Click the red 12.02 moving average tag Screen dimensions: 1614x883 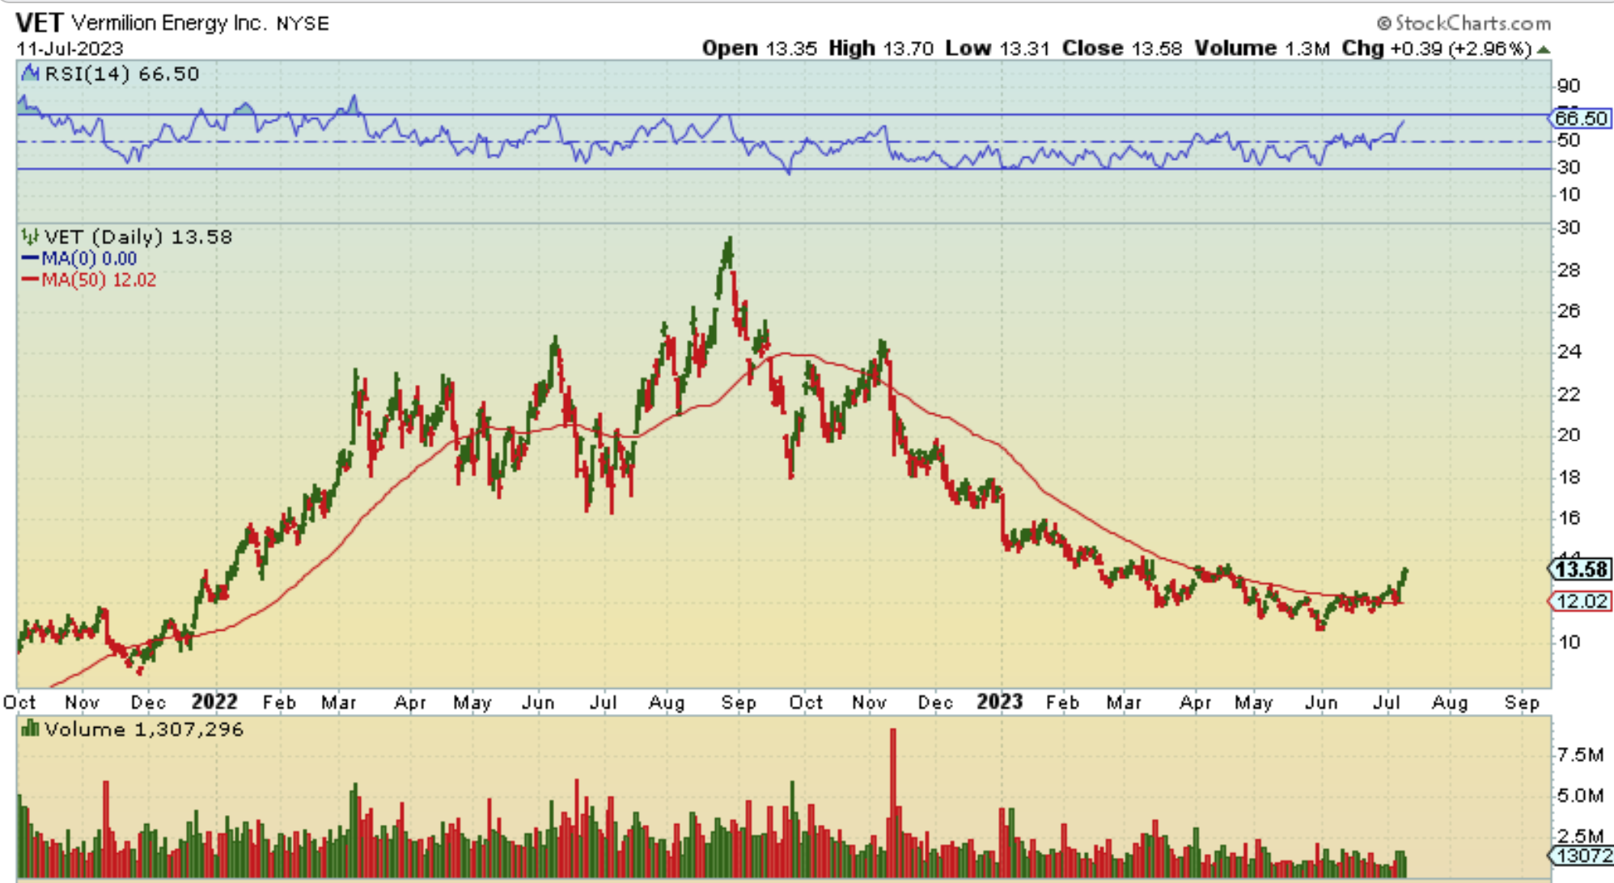click(1581, 601)
